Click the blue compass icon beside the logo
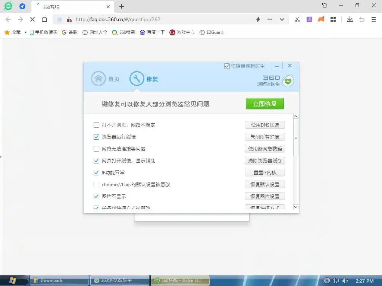Image resolution: width=382 pixels, height=286 pixels. point(22,6)
